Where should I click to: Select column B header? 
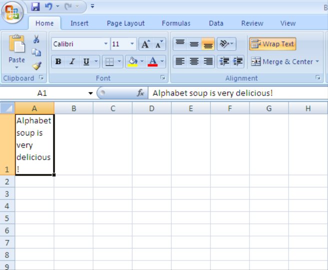(x=73, y=108)
